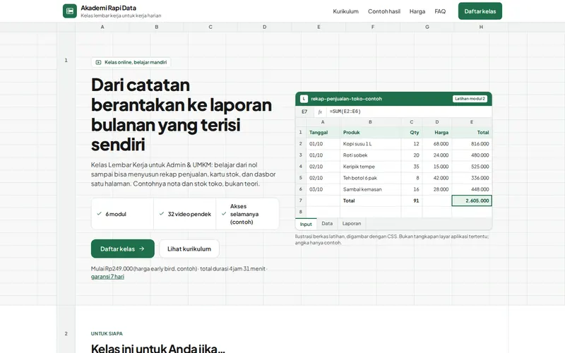The height and width of the screenshot is (353, 565).
Task: Click the E7 cell reference box
Action: click(x=304, y=112)
